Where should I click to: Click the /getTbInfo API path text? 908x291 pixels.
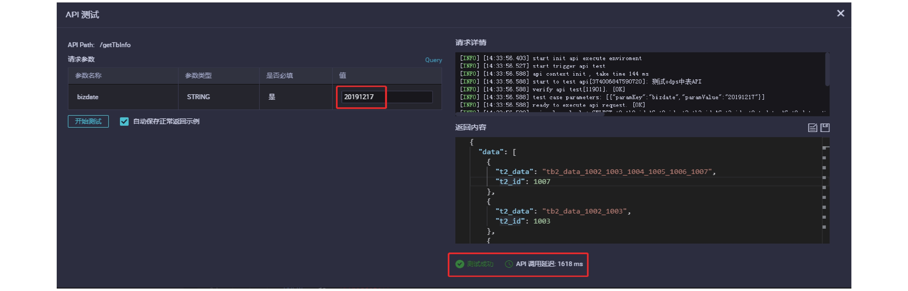115,45
